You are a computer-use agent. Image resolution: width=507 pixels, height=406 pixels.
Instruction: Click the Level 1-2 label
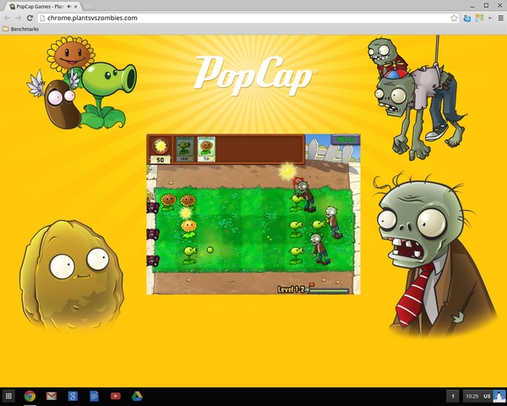click(x=291, y=289)
